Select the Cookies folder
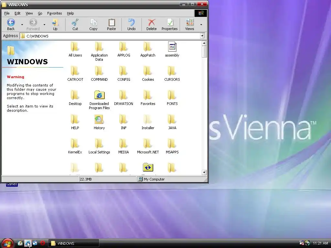 pyautogui.click(x=148, y=74)
